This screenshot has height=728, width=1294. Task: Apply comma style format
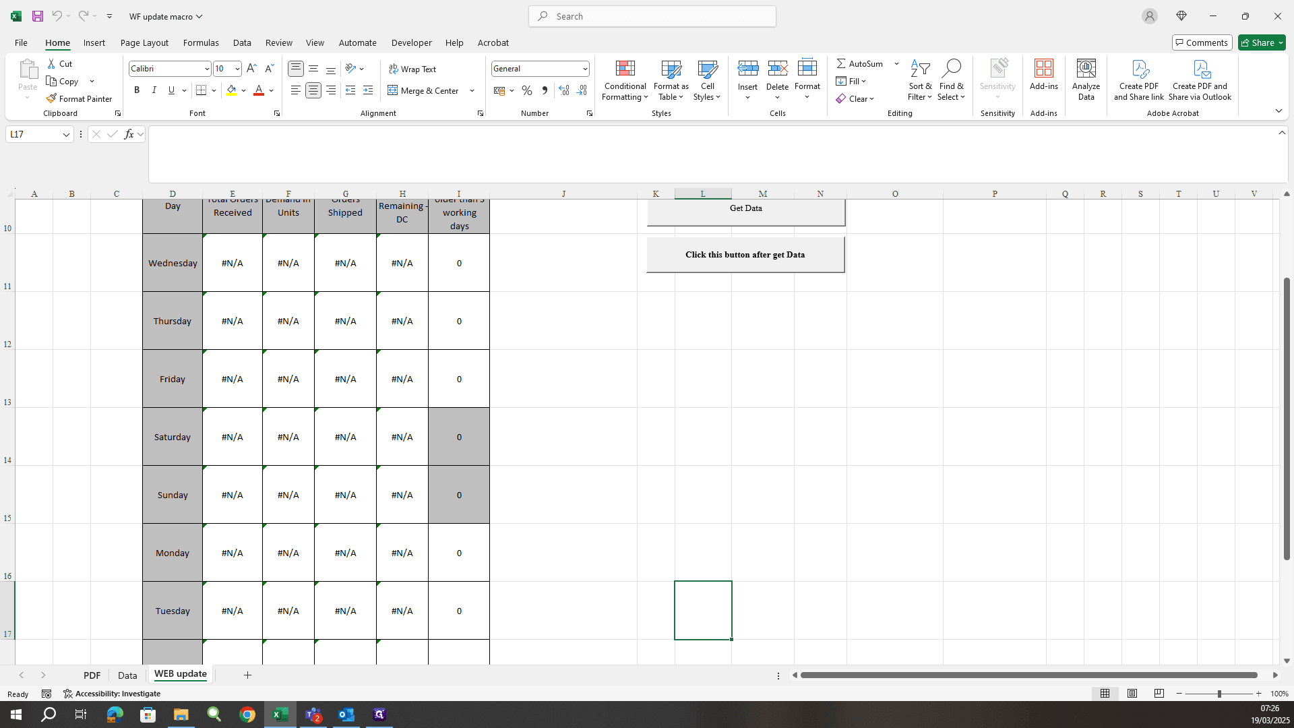click(x=545, y=90)
